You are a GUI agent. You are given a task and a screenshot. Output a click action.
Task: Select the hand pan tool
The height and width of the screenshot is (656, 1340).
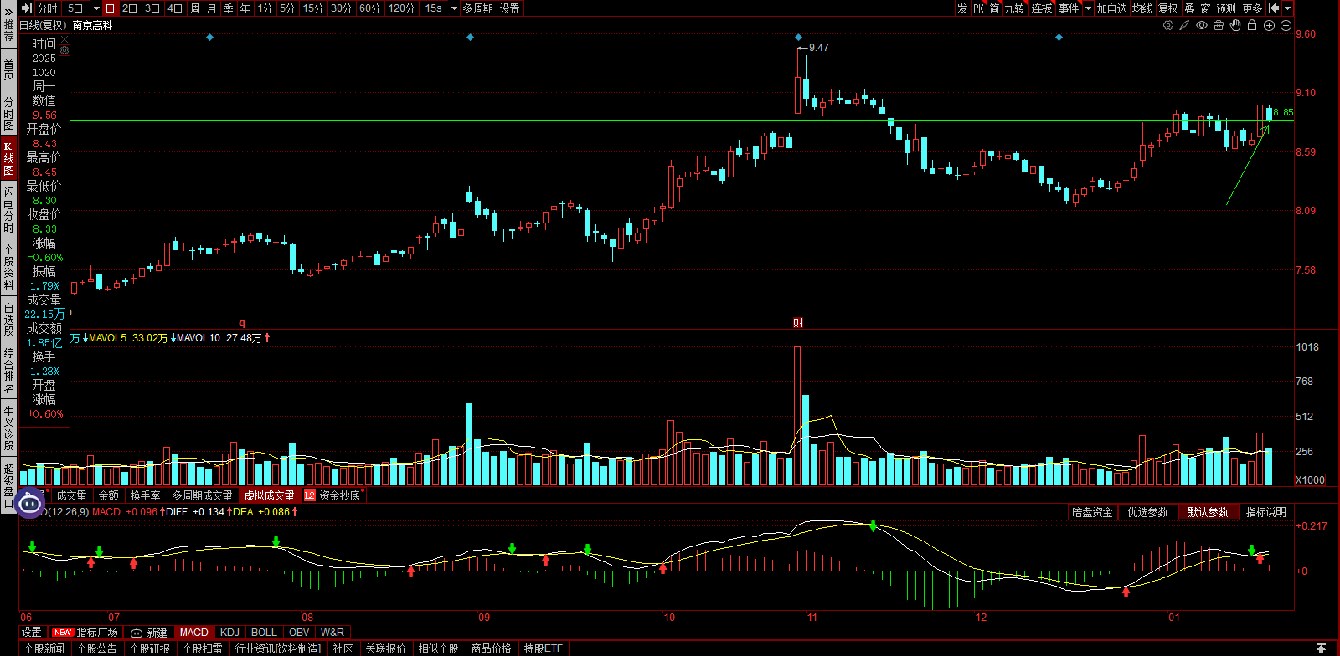(1235, 25)
